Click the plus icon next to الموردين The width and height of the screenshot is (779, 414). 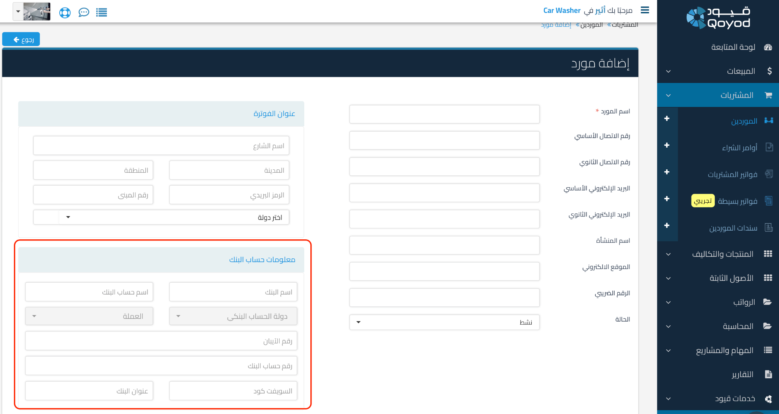pos(668,118)
